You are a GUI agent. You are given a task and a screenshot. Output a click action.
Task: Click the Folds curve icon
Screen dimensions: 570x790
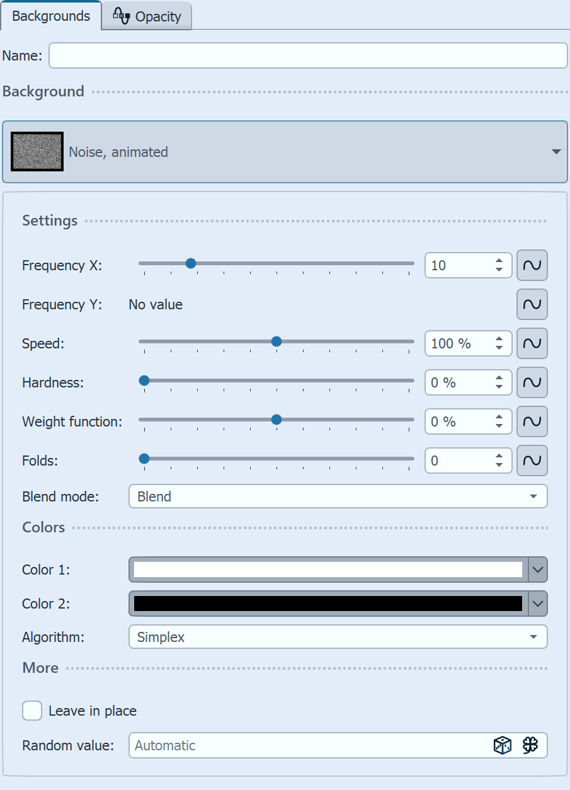pos(532,461)
